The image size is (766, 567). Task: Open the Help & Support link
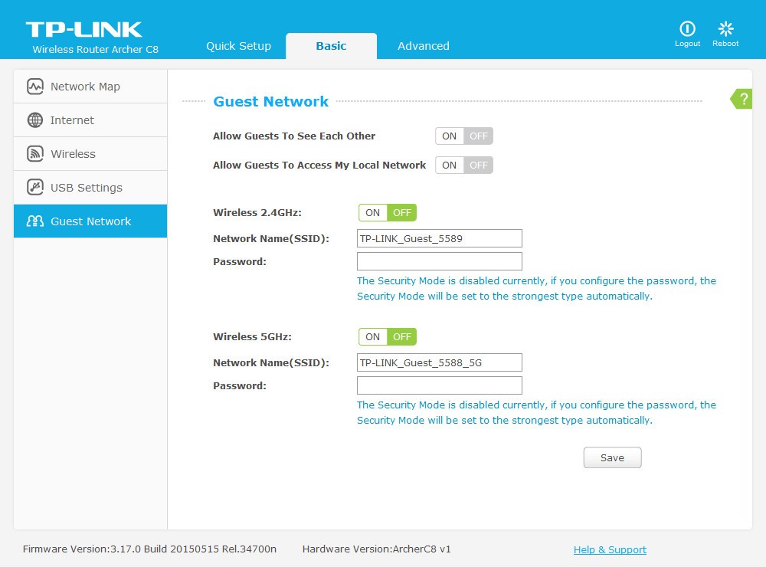(610, 549)
